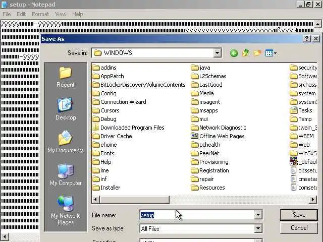
Task: Open My Documents in places bar
Action: click(x=65, y=142)
